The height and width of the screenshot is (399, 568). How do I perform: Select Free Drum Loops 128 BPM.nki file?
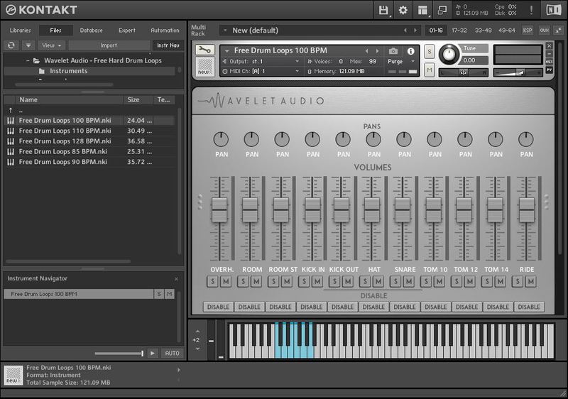click(65, 141)
